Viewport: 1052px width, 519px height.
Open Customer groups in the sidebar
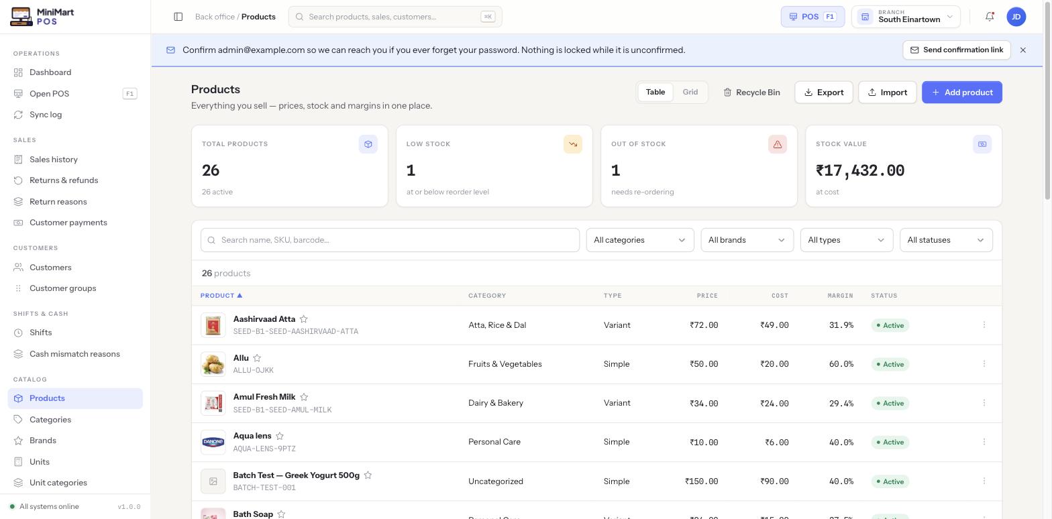75,288
